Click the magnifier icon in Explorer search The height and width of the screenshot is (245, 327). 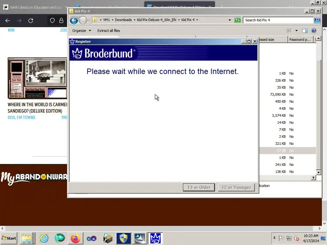click(317, 20)
